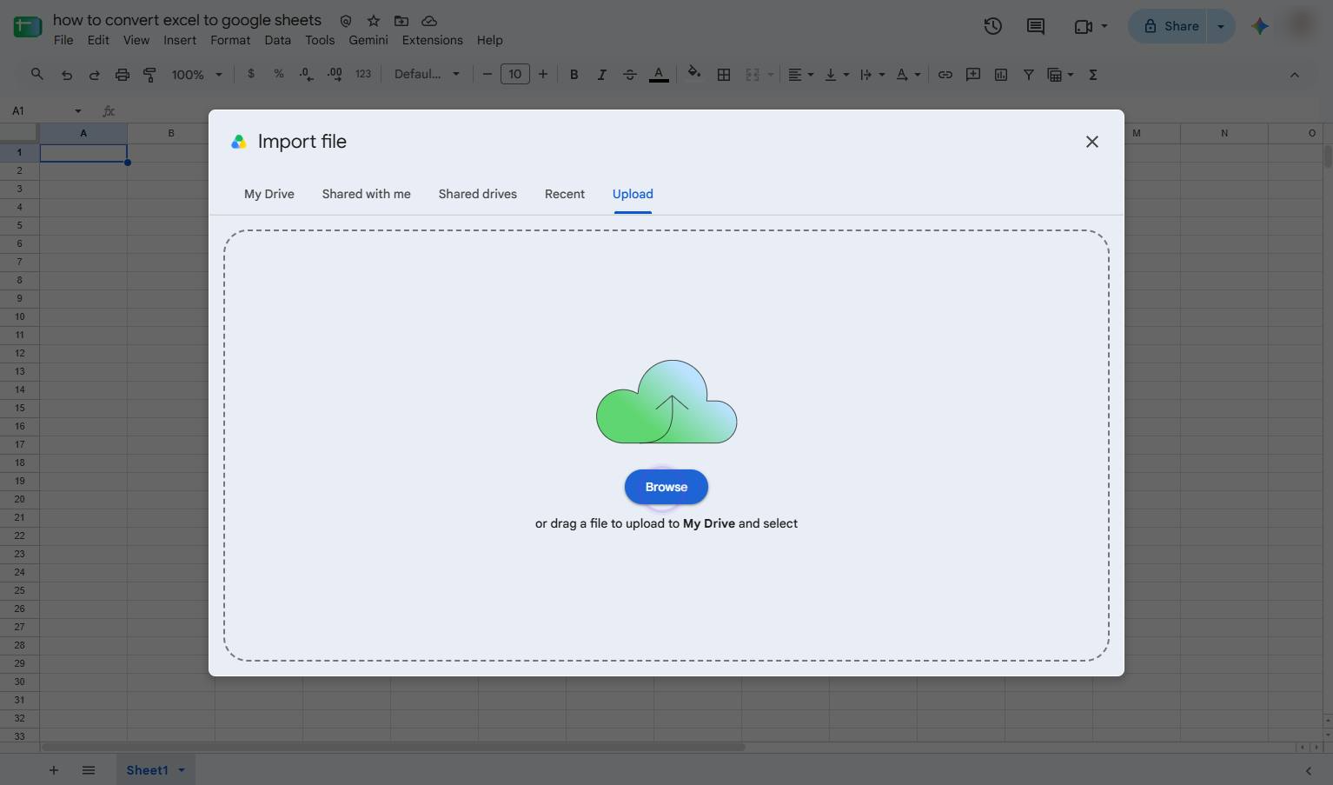
Task: Create a filter with funnel icon
Action: coord(1029,75)
